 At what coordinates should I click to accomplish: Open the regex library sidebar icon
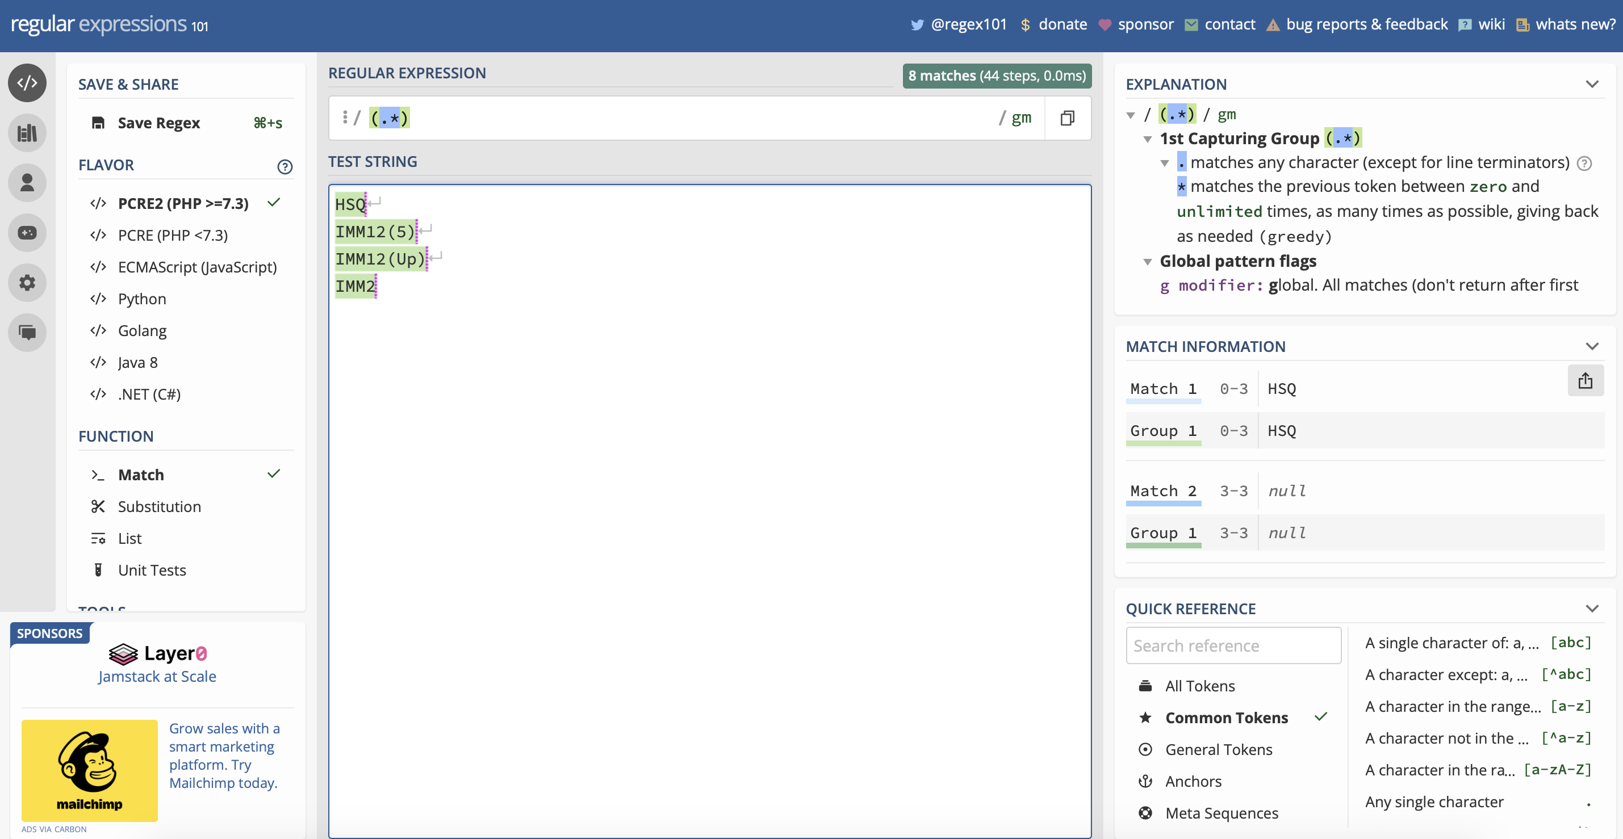[x=27, y=133]
